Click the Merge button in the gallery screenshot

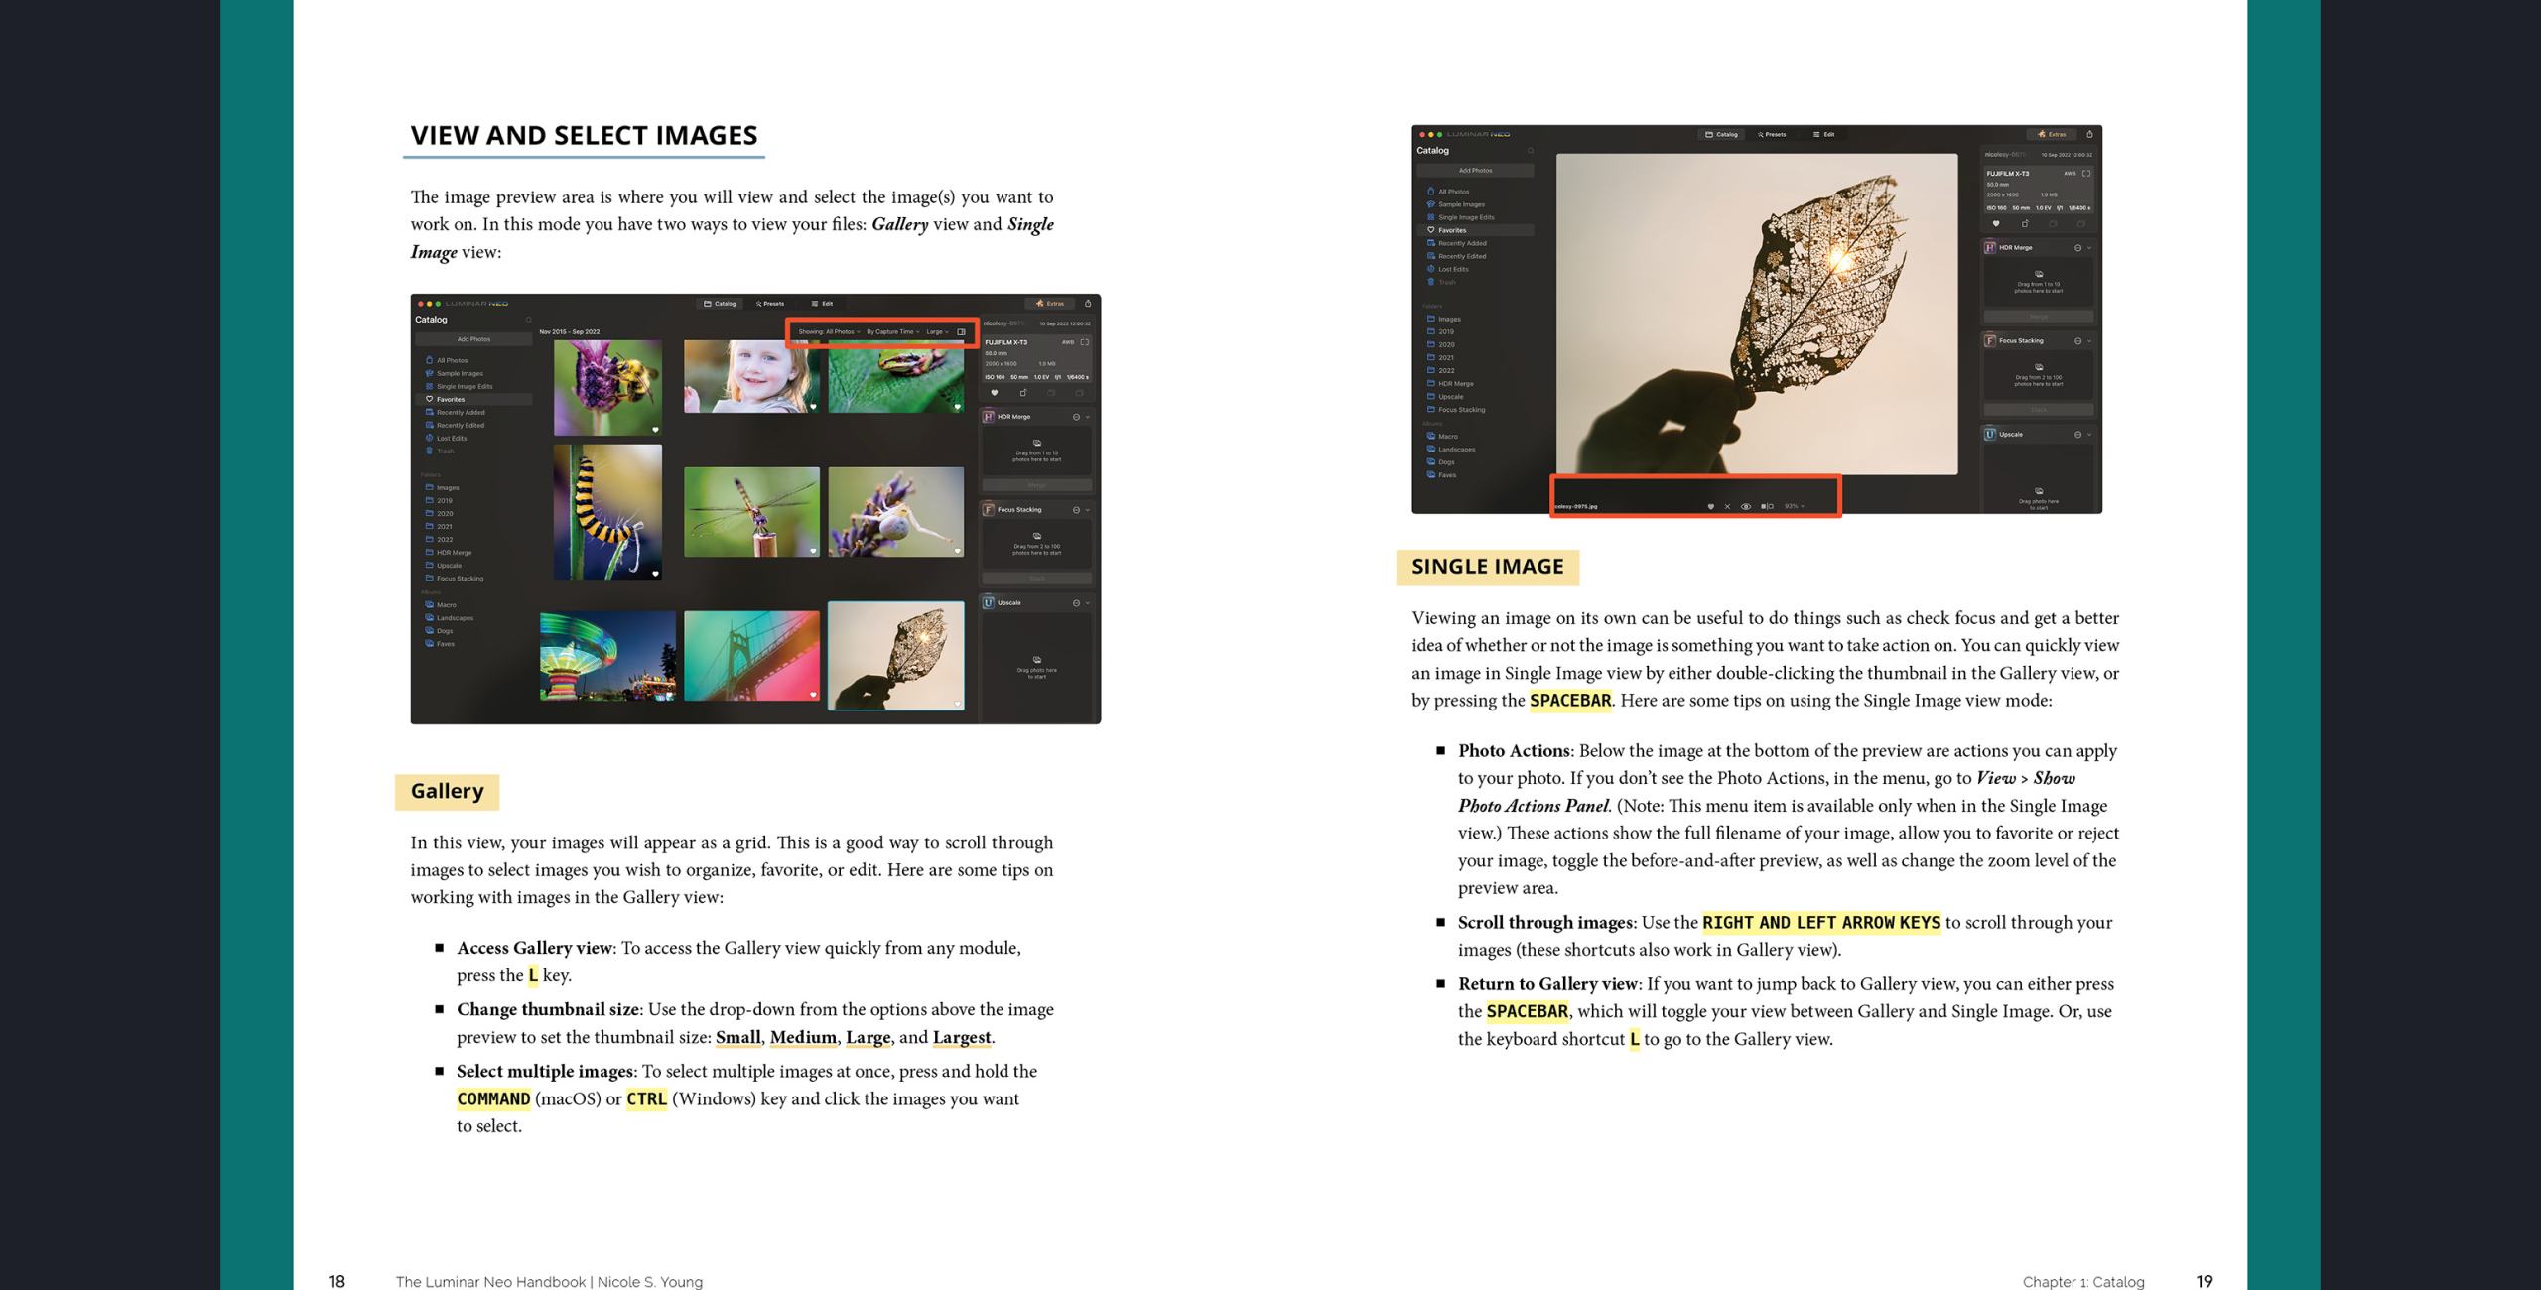pyautogui.click(x=1037, y=485)
